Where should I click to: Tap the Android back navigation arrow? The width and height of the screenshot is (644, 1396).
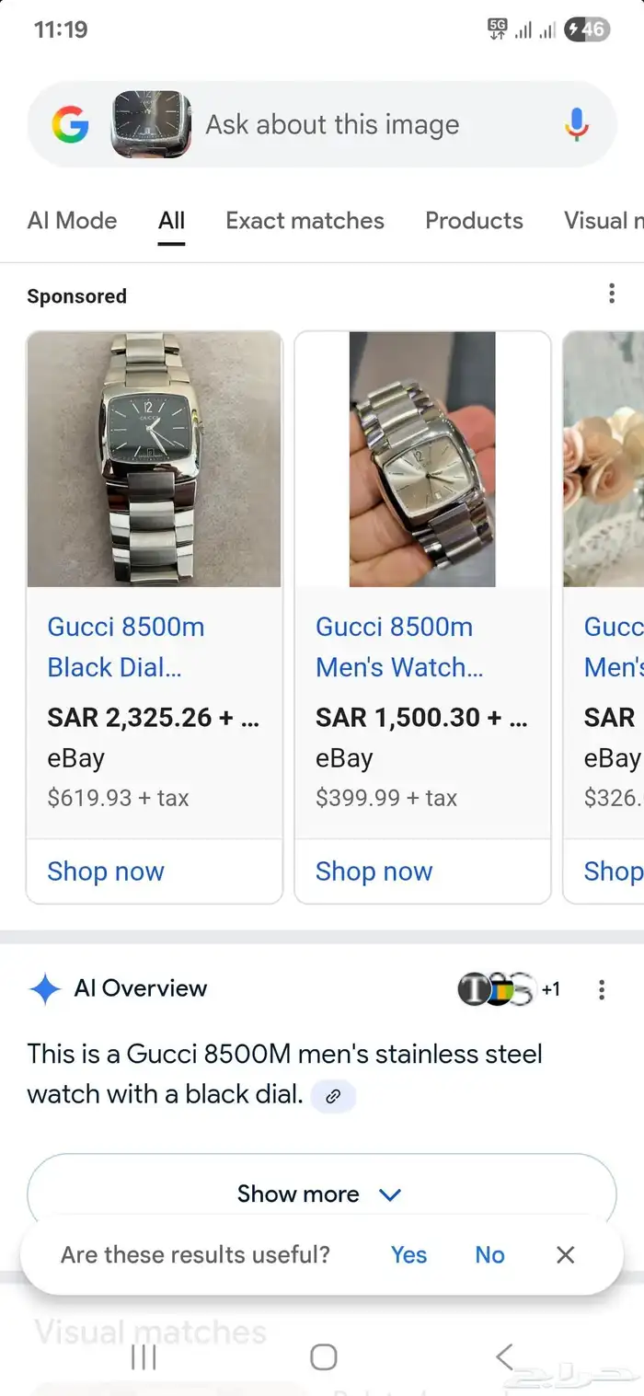tap(503, 1356)
